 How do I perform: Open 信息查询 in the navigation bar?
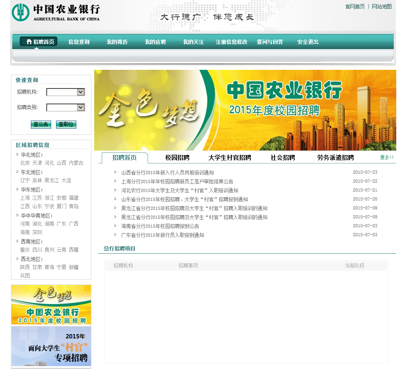[x=79, y=42]
